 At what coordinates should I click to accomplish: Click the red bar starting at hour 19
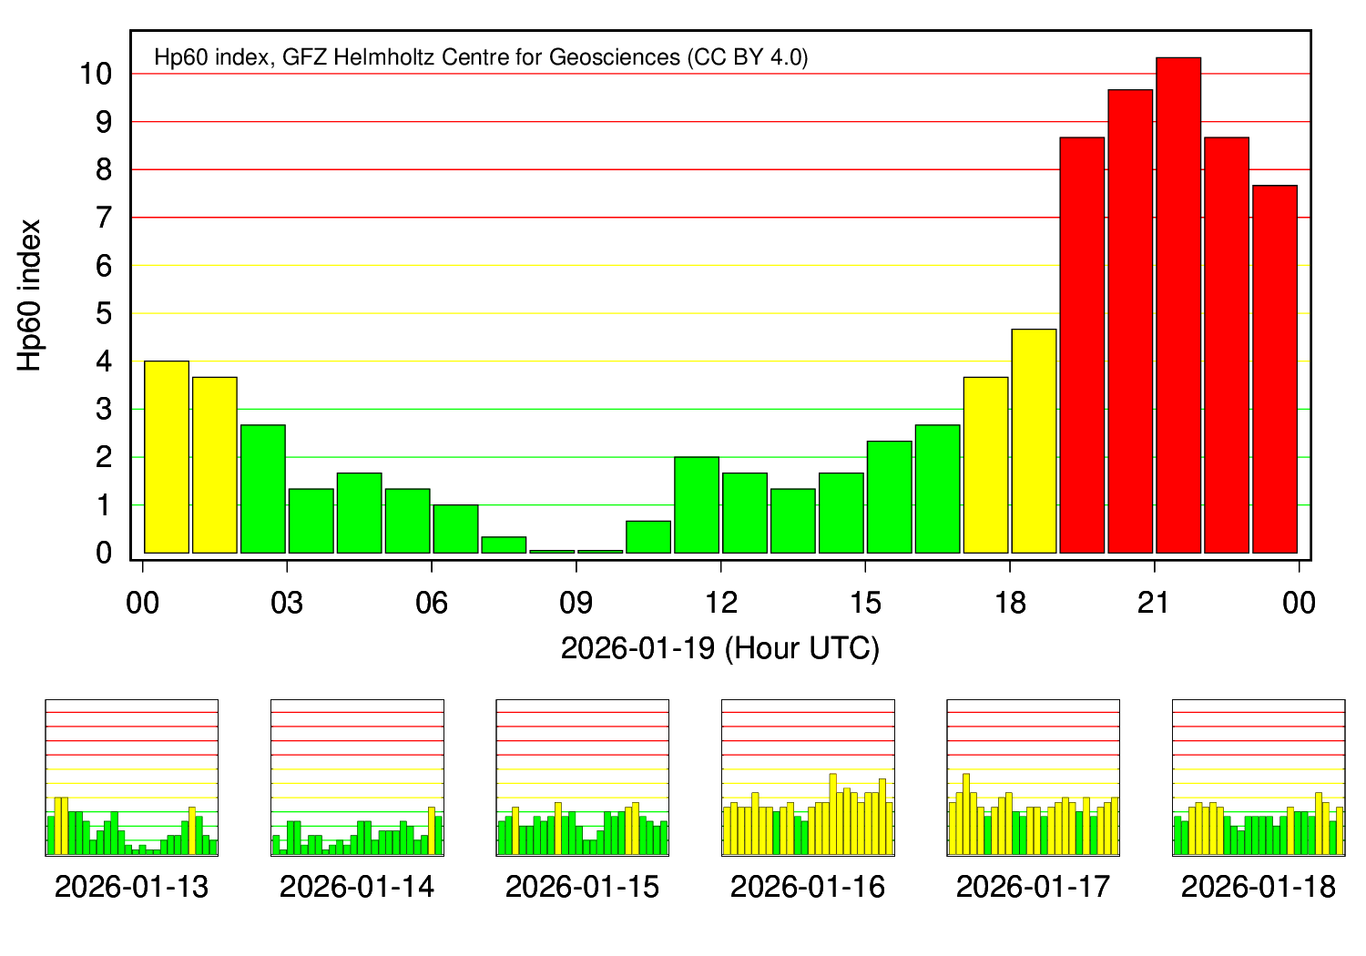(1082, 345)
